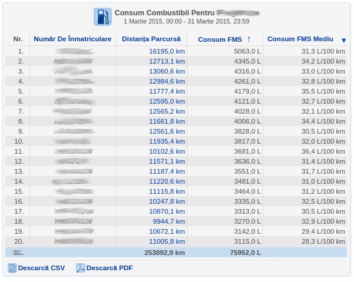
Task: Open distance 12713,1 km link
Action: 167,61
